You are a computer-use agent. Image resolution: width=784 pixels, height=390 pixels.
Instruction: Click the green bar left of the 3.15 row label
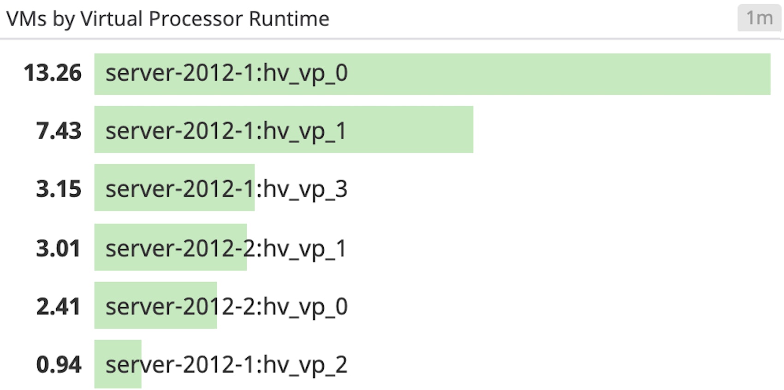pyautogui.click(x=100, y=188)
